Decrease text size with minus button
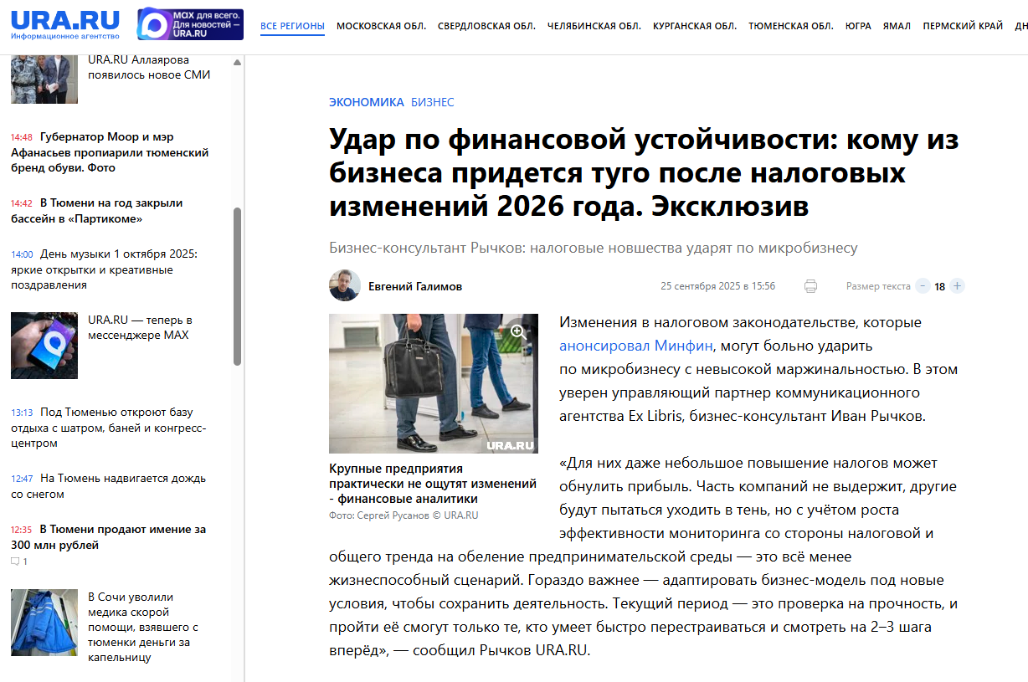 point(923,286)
